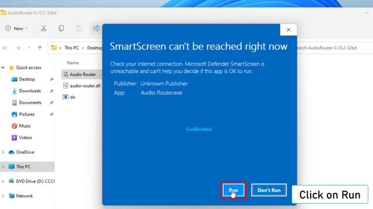Open Downloads in Quick access

[30, 91]
